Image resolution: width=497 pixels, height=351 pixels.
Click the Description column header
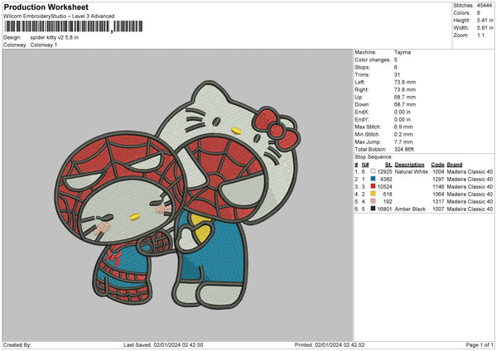coord(410,164)
